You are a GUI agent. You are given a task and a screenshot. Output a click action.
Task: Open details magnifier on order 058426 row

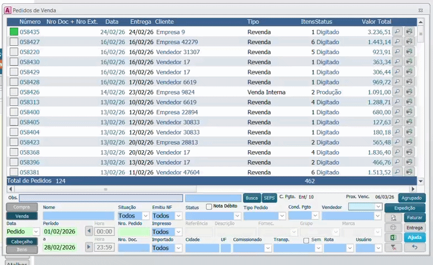click(x=398, y=92)
